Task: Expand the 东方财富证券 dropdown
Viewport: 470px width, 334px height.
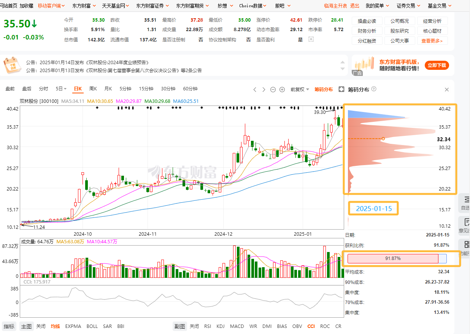Action: point(152,6)
